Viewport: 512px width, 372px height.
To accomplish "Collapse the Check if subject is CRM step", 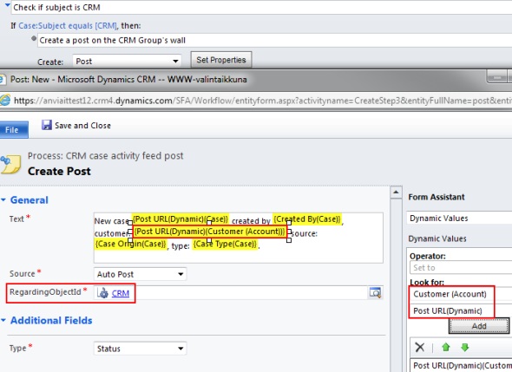I will [7, 5].
